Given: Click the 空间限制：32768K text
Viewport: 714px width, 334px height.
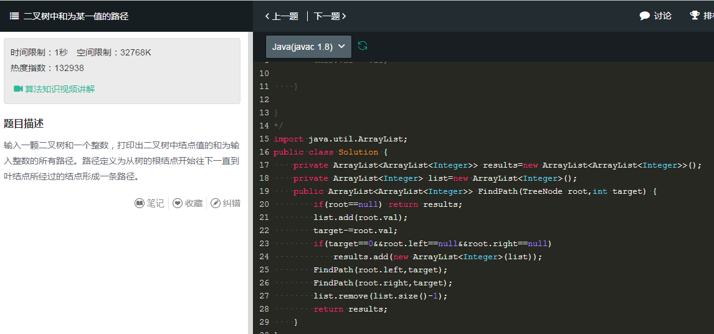Looking at the screenshot, I should (x=114, y=52).
